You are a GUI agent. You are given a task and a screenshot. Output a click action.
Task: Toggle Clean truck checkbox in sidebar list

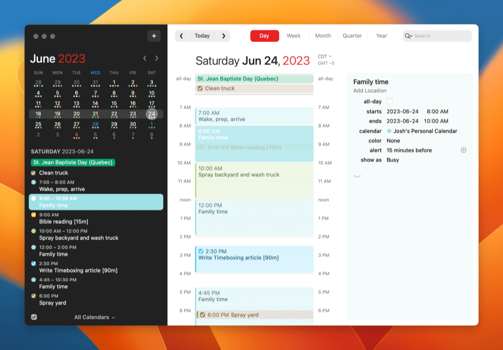coord(33,173)
